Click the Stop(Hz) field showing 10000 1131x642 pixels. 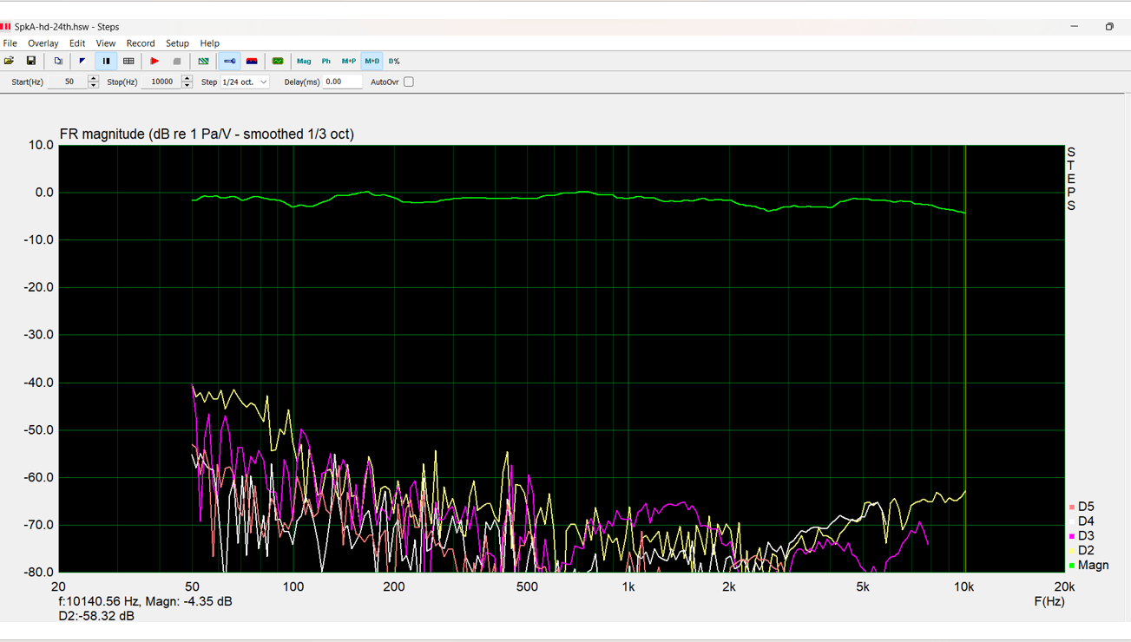[x=161, y=82]
